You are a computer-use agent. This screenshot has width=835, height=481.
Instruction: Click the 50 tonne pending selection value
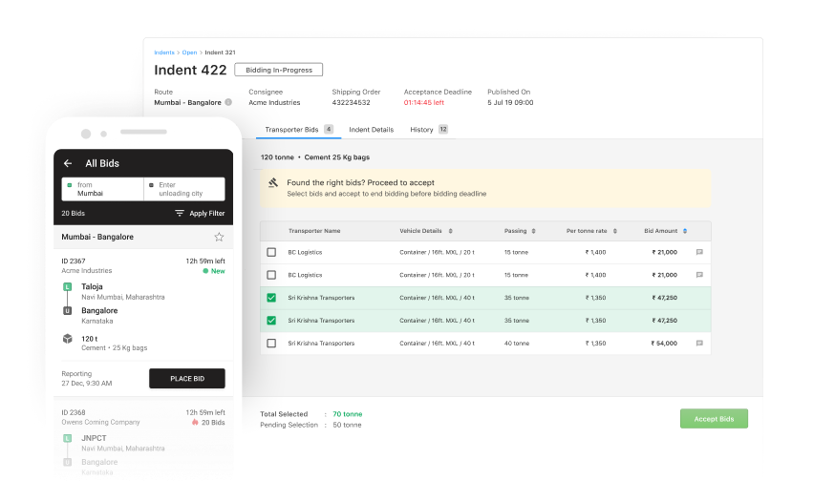347,425
